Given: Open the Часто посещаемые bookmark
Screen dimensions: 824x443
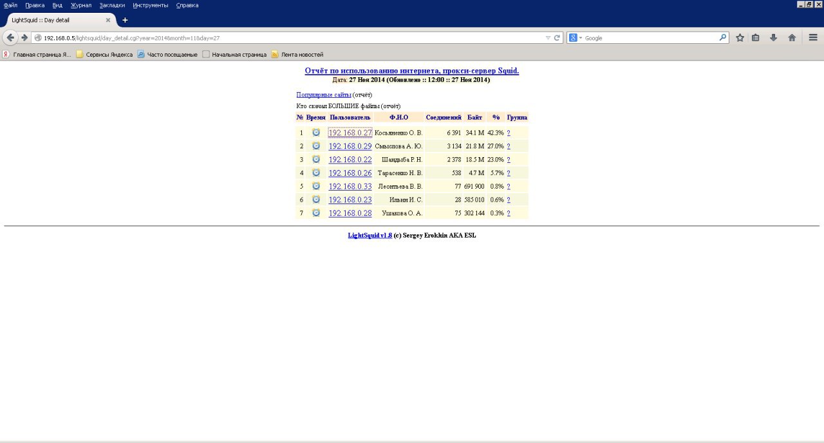Looking at the screenshot, I should pos(167,55).
